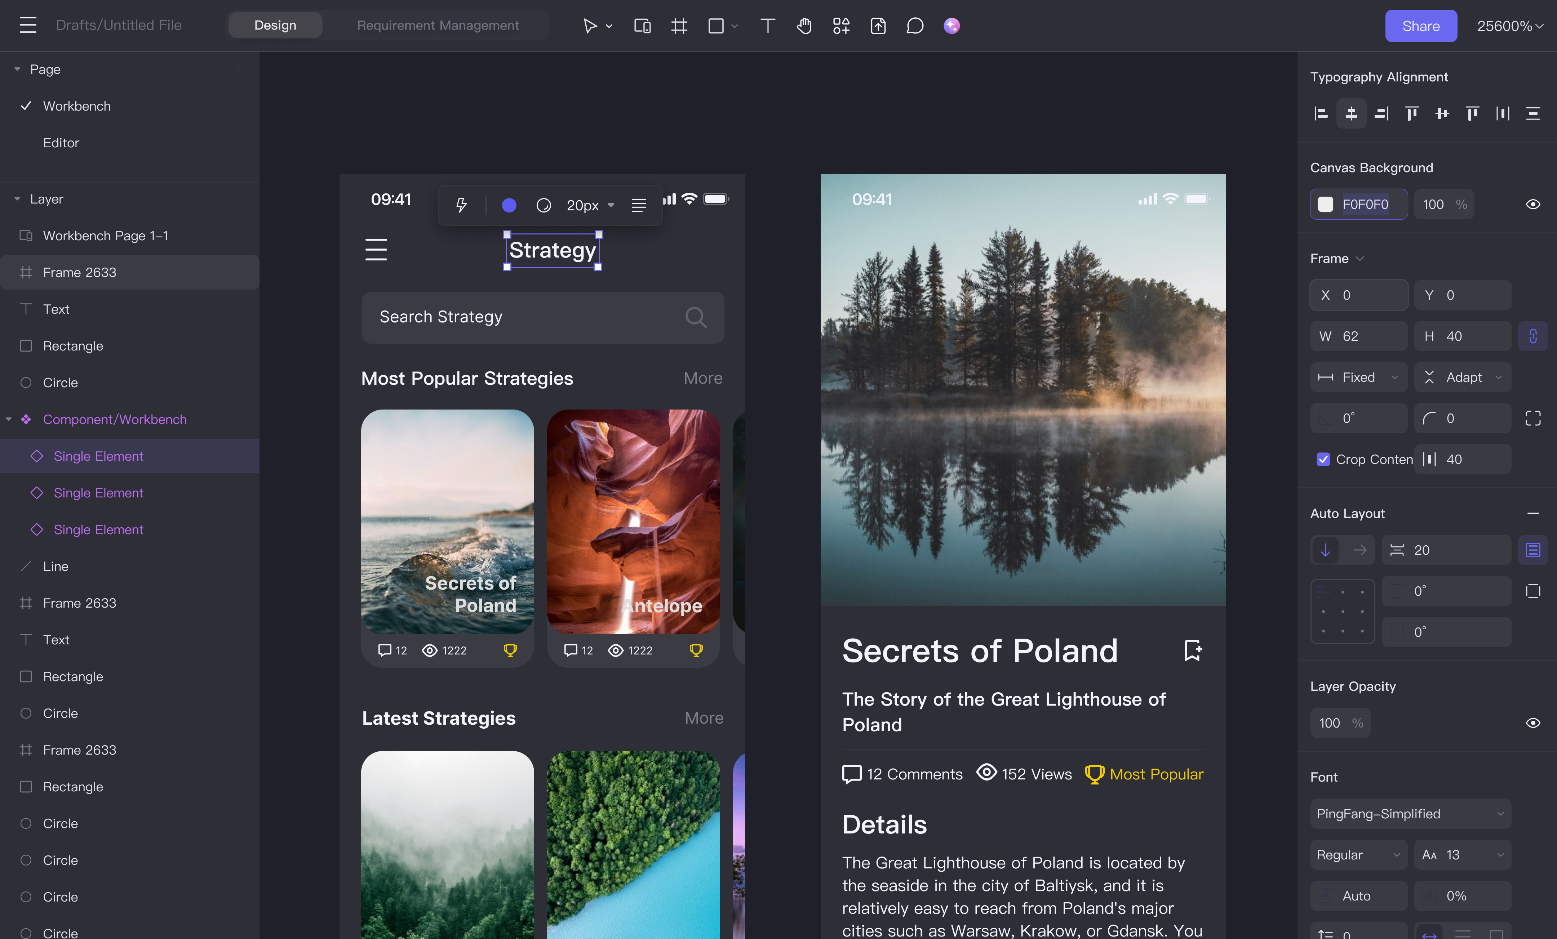
Task: Collapse the Component/Workbench layer group
Action: coord(9,419)
